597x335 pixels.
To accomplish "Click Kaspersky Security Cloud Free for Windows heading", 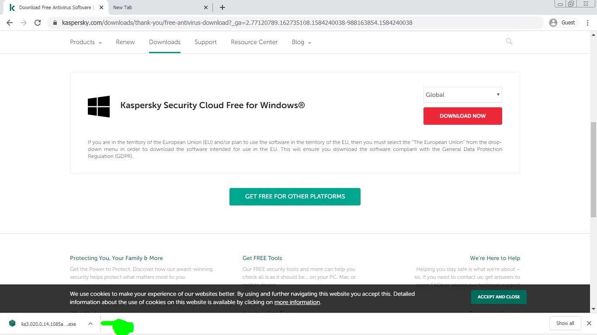I will coord(212,106).
